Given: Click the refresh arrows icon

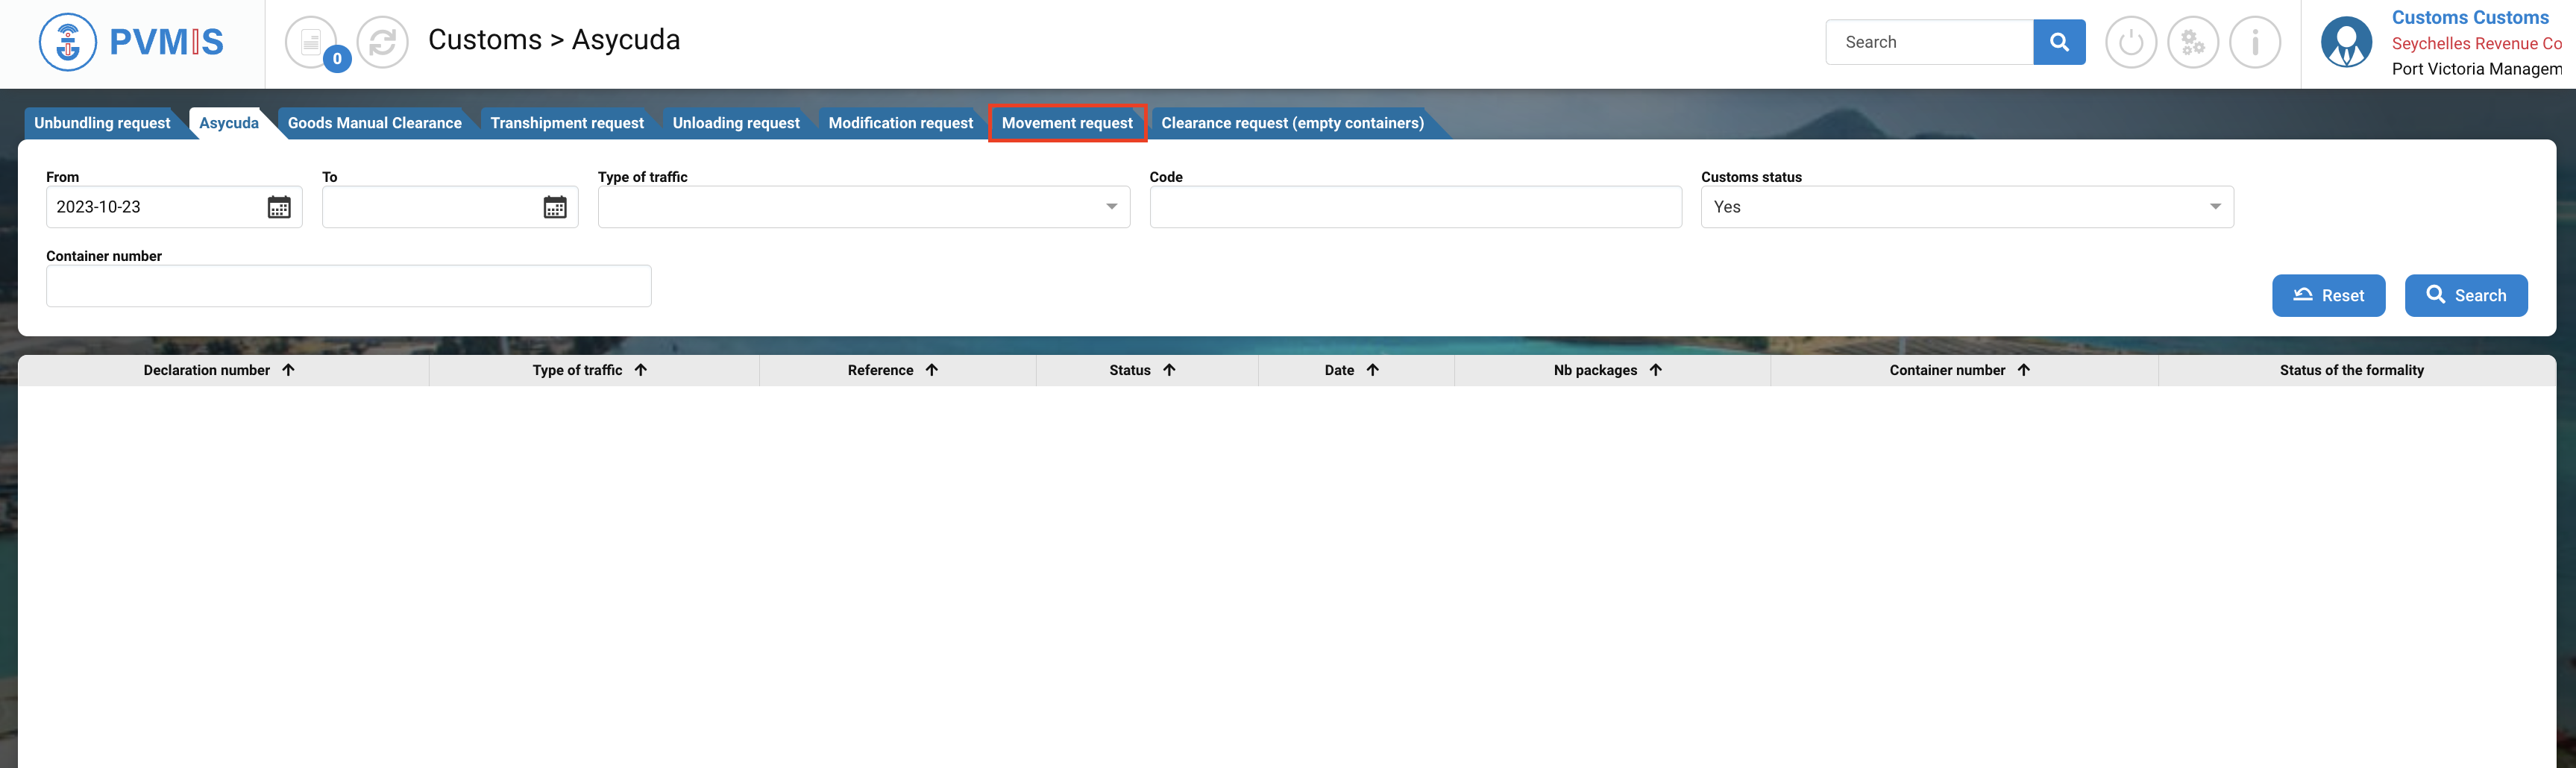Looking at the screenshot, I should tap(383, 43).
